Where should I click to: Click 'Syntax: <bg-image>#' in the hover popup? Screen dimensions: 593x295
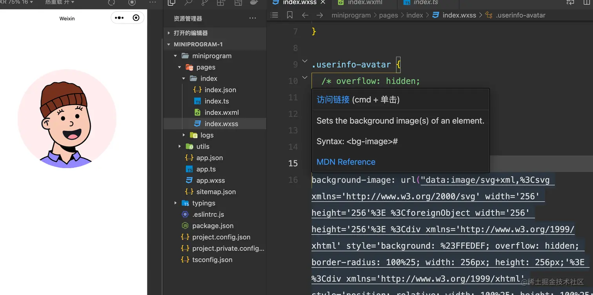point(357,141)
